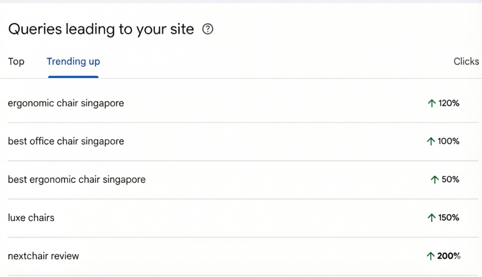Select the Trending up tab
This screenshot has height=277, width=482.
pyautogui.click(x=73, y=61)
